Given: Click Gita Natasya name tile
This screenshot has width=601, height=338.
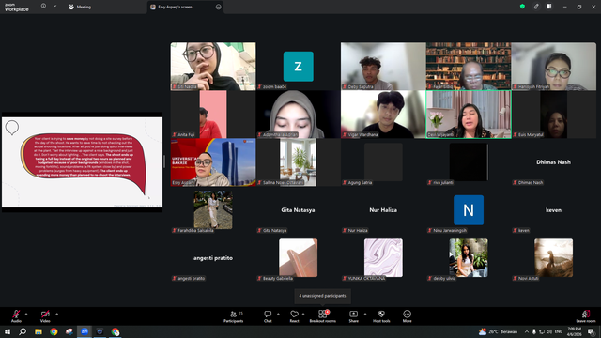Looking at the screenshot, I should pos(299,210).
